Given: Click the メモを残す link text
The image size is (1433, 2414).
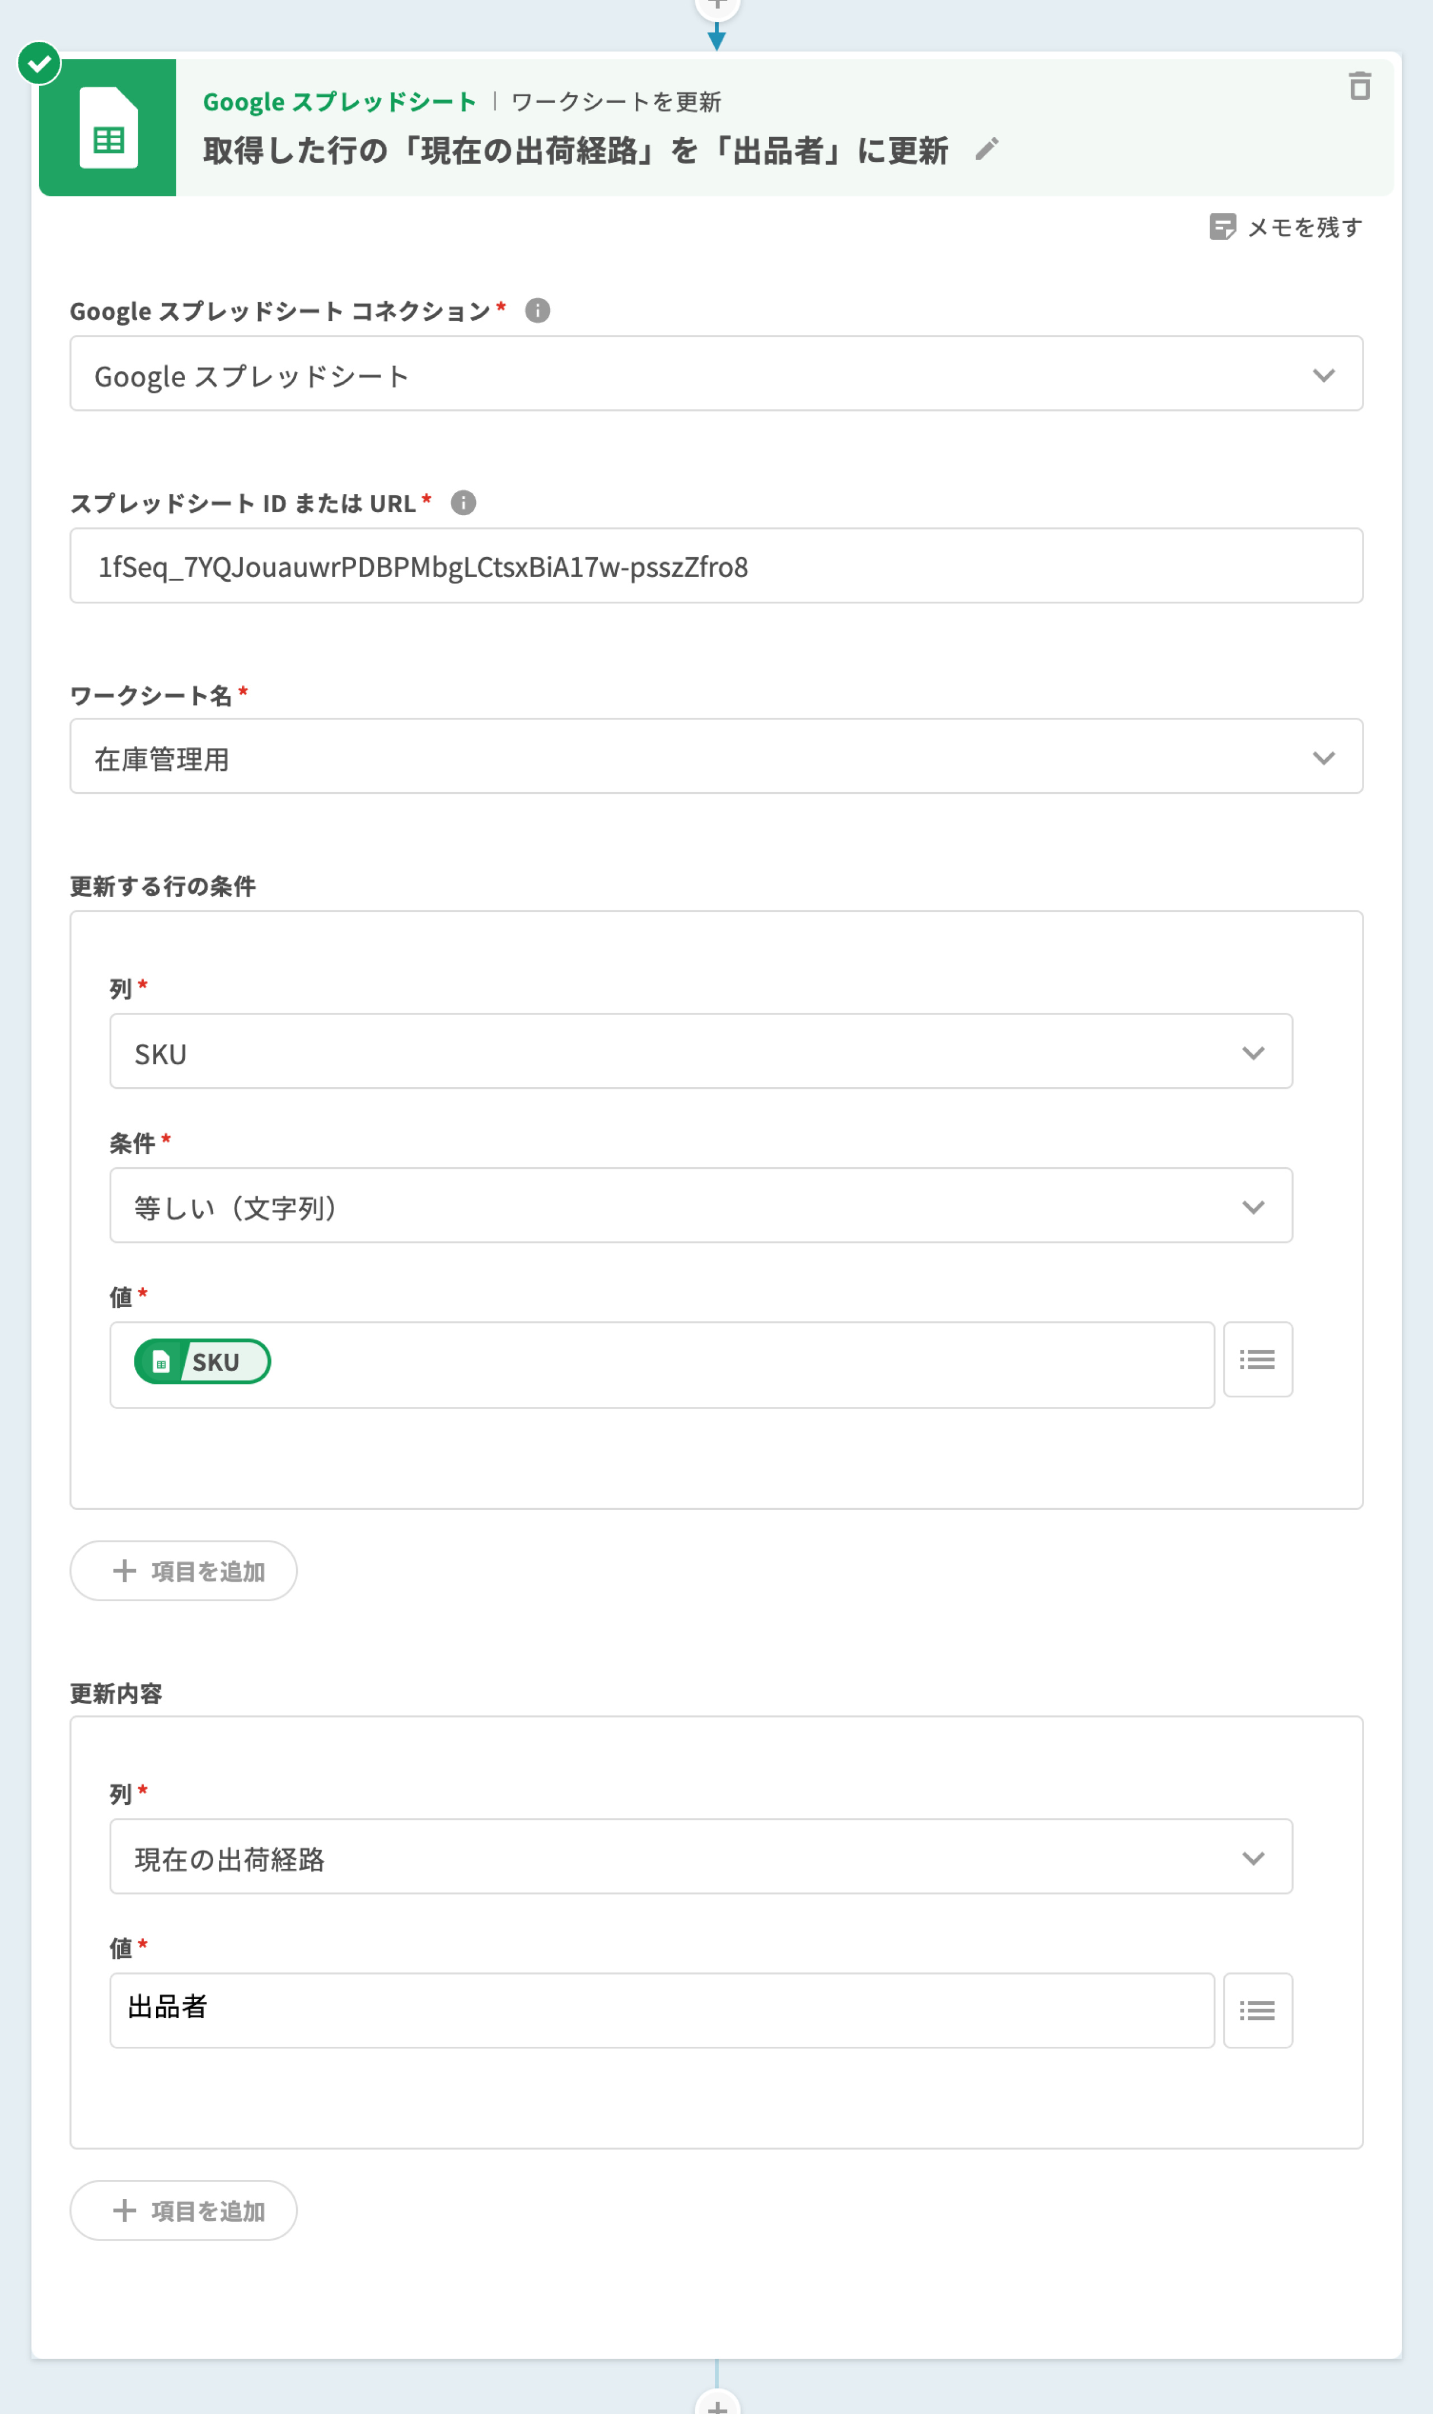Looking at the screenshot, I should click(1305, 227).
